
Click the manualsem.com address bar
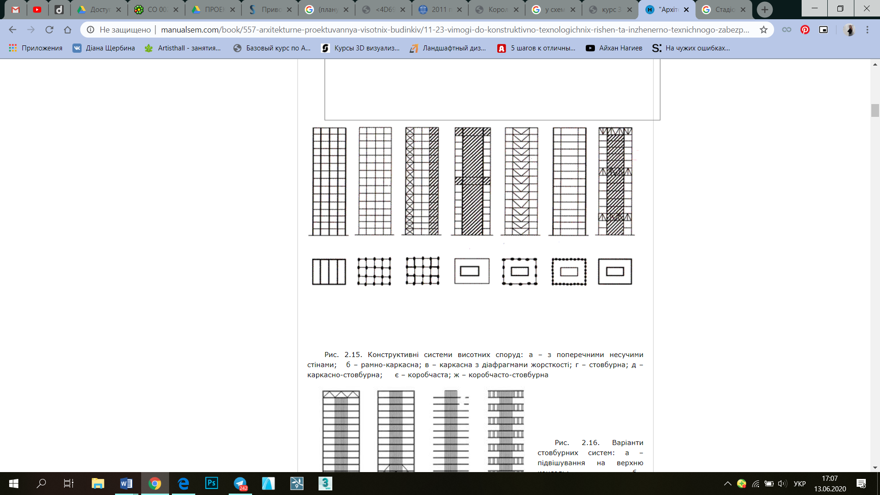point(455,30)
